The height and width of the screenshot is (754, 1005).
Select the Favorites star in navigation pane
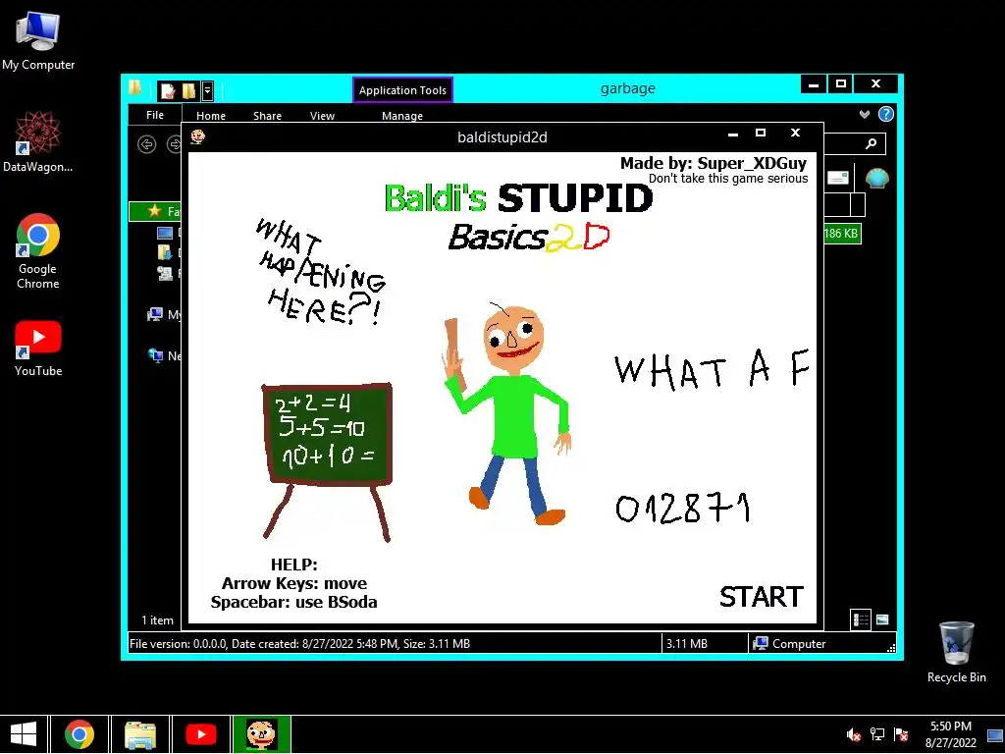click(x=154, y=211)
